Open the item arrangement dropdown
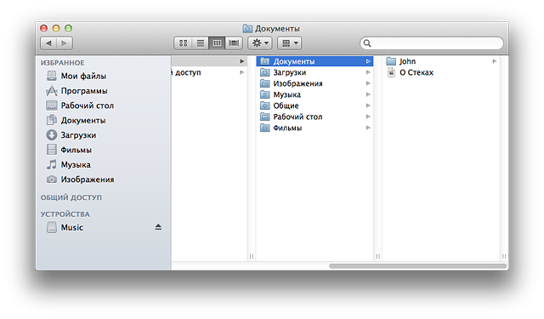Image resolution: width=544 pixels, height=319 pixels. [x=289, y=43]
